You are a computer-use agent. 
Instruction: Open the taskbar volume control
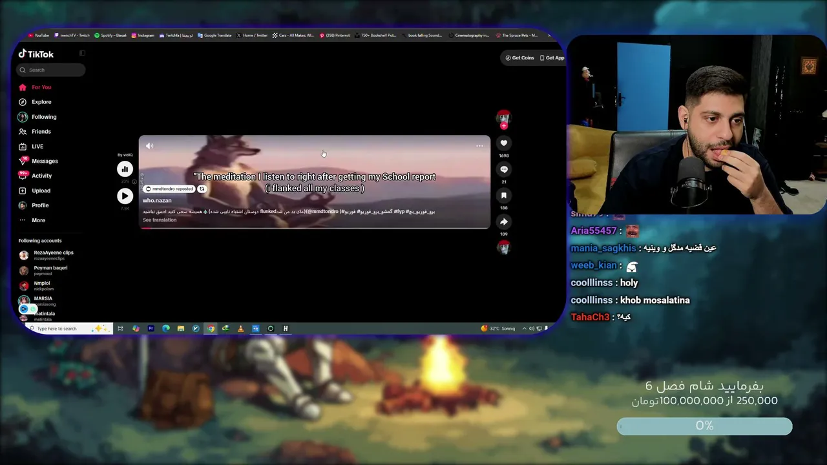click(532, 329)
